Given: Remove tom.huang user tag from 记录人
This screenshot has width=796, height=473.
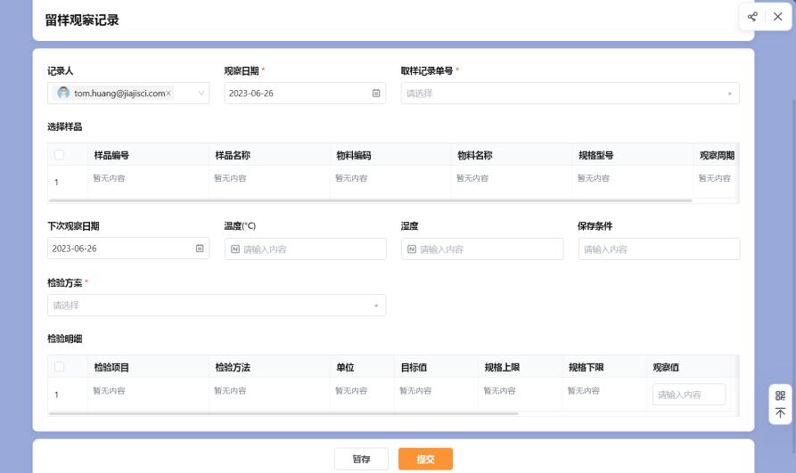Looking at the screenshot, I should tap(169, 93).
